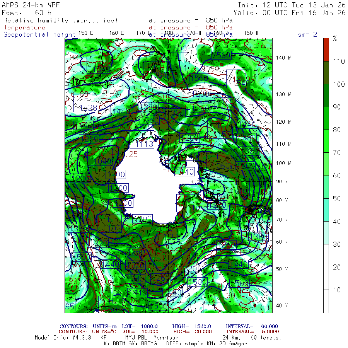Select the 'Relative humidity (w.r.t. ice)' legend label
The image size is (348, 348).
pos(60,20)
